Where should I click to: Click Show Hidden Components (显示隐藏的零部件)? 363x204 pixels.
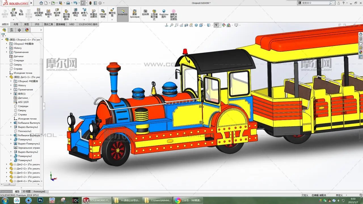pyautogui.click(x=66, y=15)
